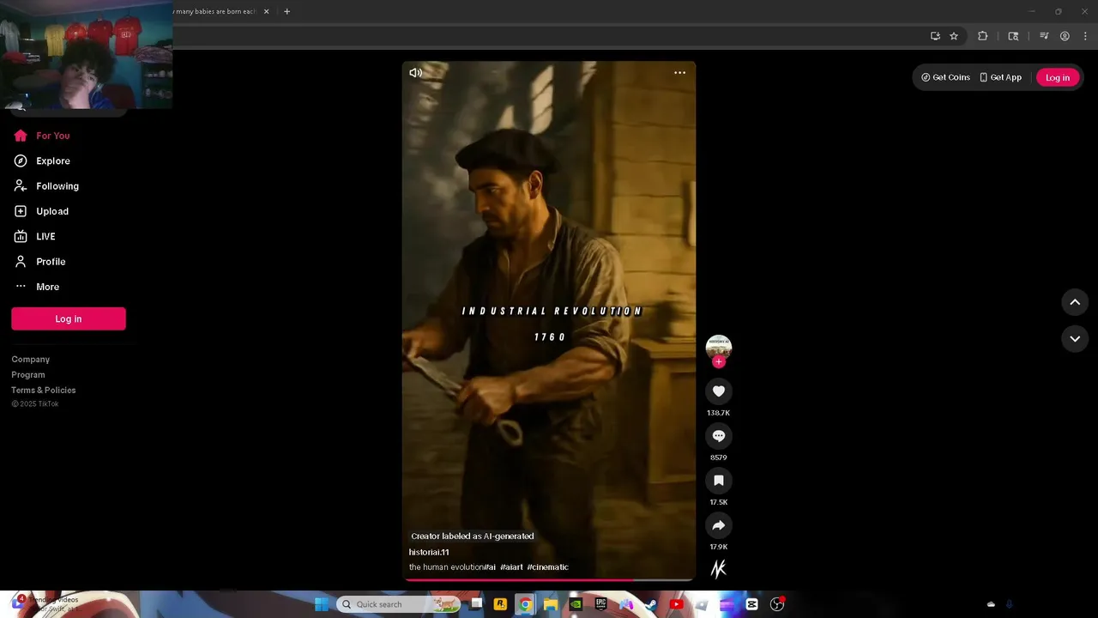Open the Explore page
This screenshot has height=618, width=1098.
coord(42,161)
